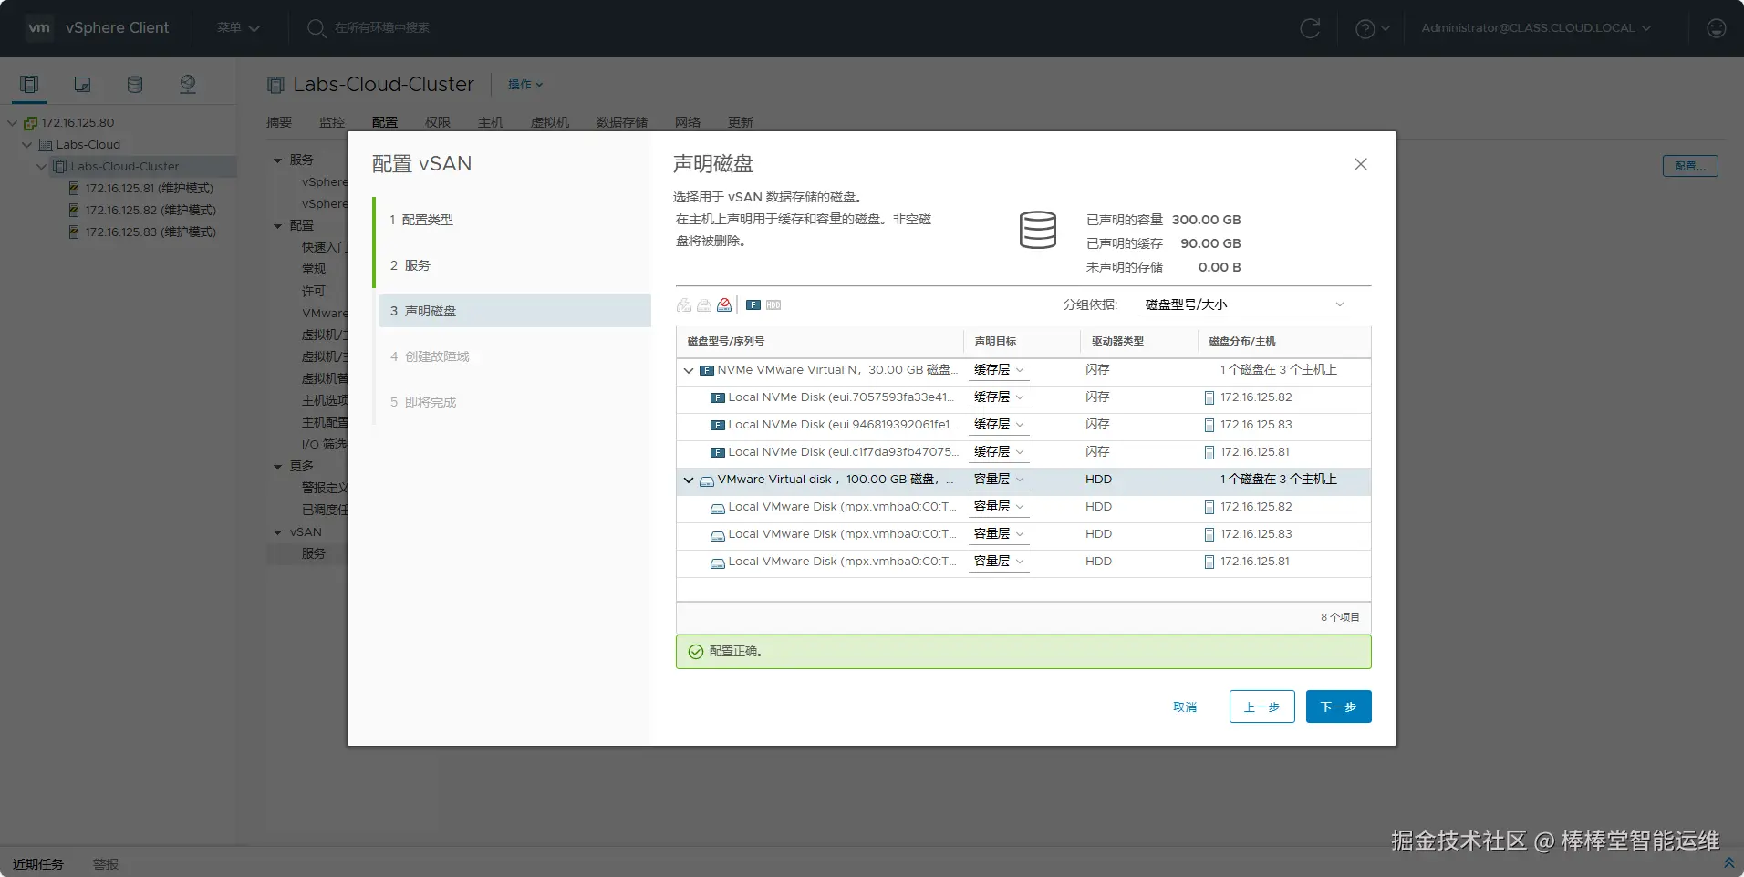Open the help question-mark menu
The width and height of the screenshot is (1744, 877).
tap(1373, 28)
